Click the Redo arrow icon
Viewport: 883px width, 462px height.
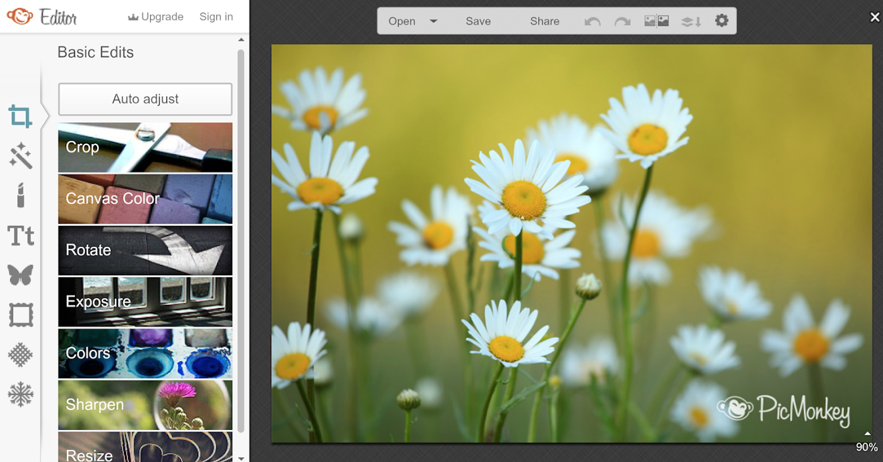tap(623, 21)
